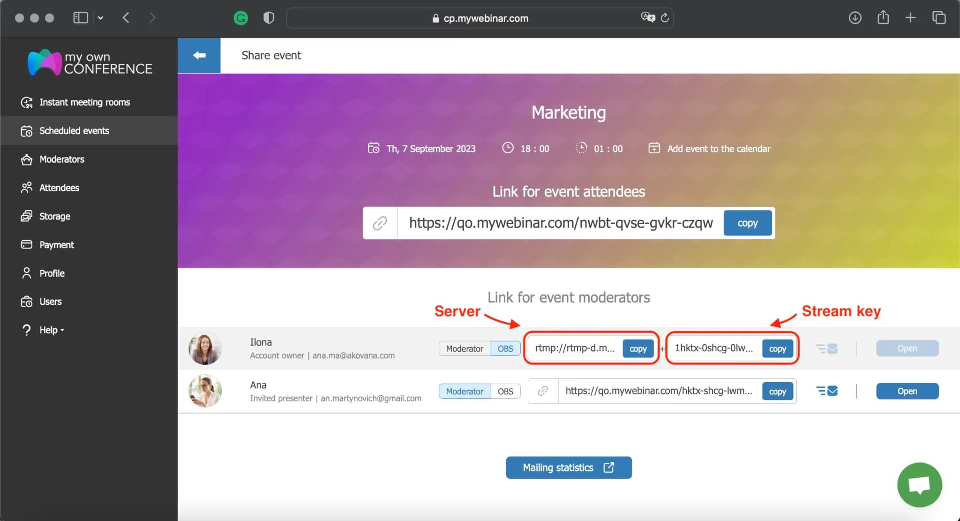960x521 pixels.
Task: Click the Safari share icon
Action: pyautogui.click(x=883, y=18)
